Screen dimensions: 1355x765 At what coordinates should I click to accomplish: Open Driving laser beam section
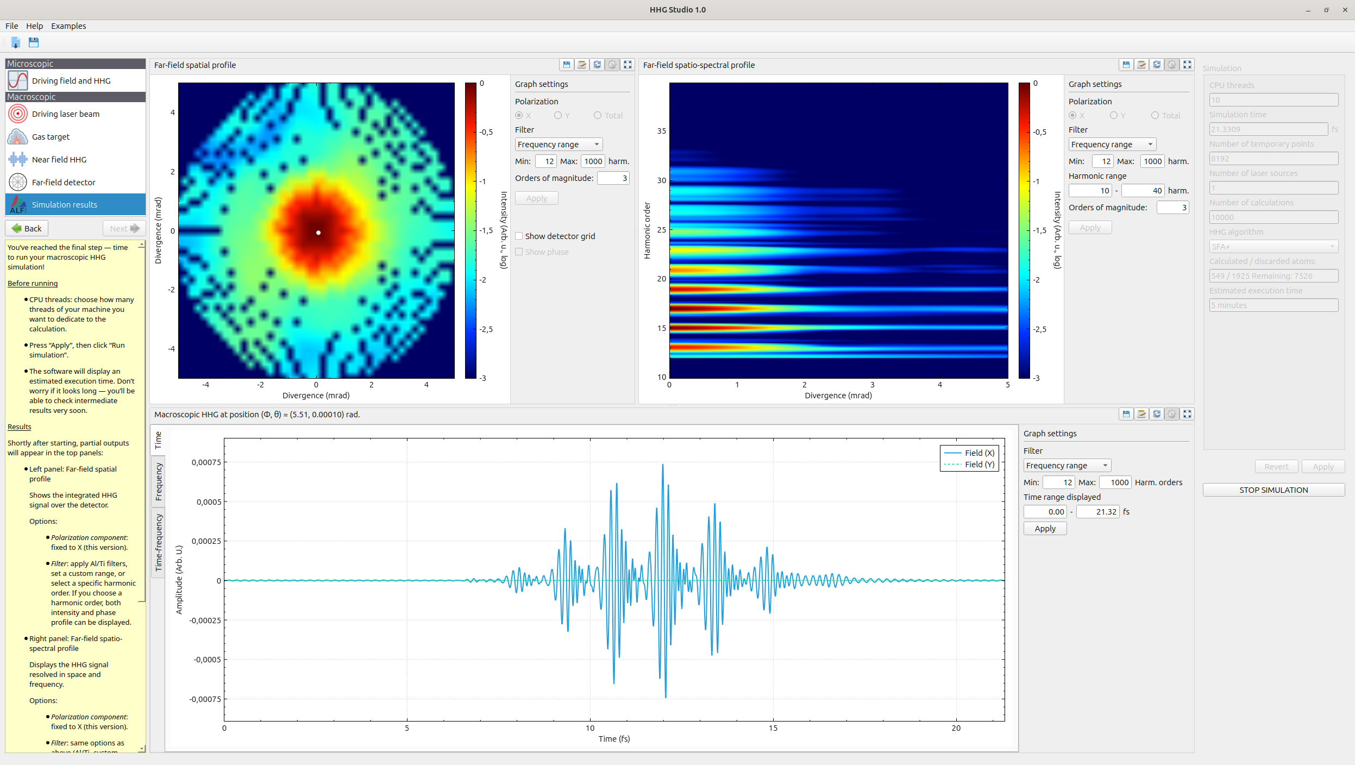point(65,114)
